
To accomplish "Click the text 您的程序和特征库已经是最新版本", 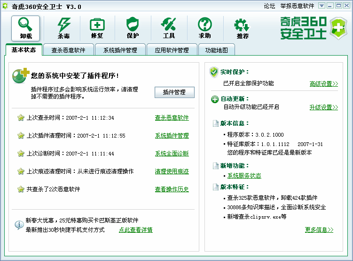I will tap(269, 153).
